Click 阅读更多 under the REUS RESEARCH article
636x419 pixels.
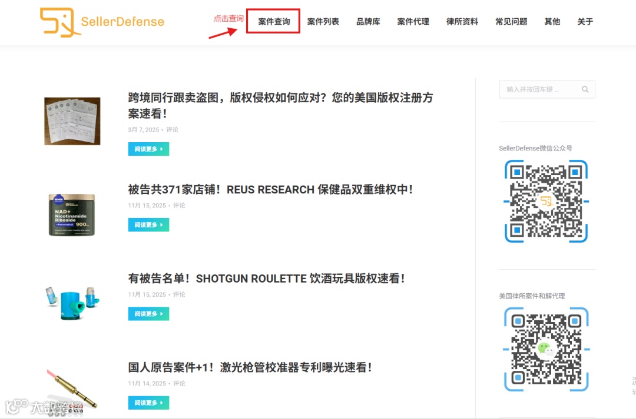tap(148, 224)
